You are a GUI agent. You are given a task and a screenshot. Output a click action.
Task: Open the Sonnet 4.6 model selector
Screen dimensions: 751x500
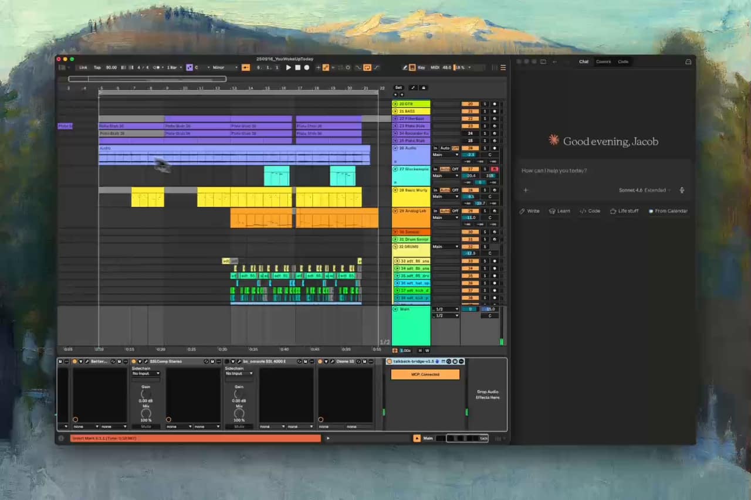click(644, 190)
